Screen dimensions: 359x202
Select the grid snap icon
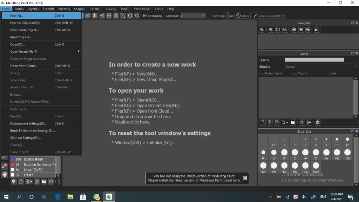click(95, 15)
